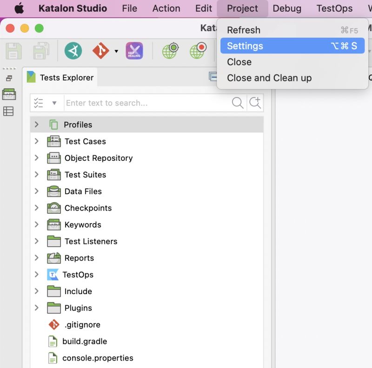Expand the Profiles tree node

click(x=36, y=124)
